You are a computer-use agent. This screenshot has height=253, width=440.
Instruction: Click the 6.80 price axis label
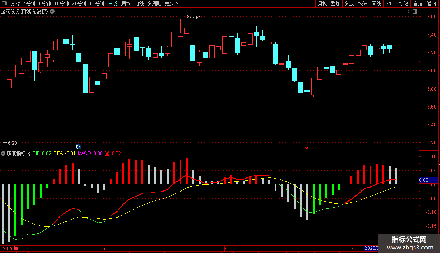[431, 89]
